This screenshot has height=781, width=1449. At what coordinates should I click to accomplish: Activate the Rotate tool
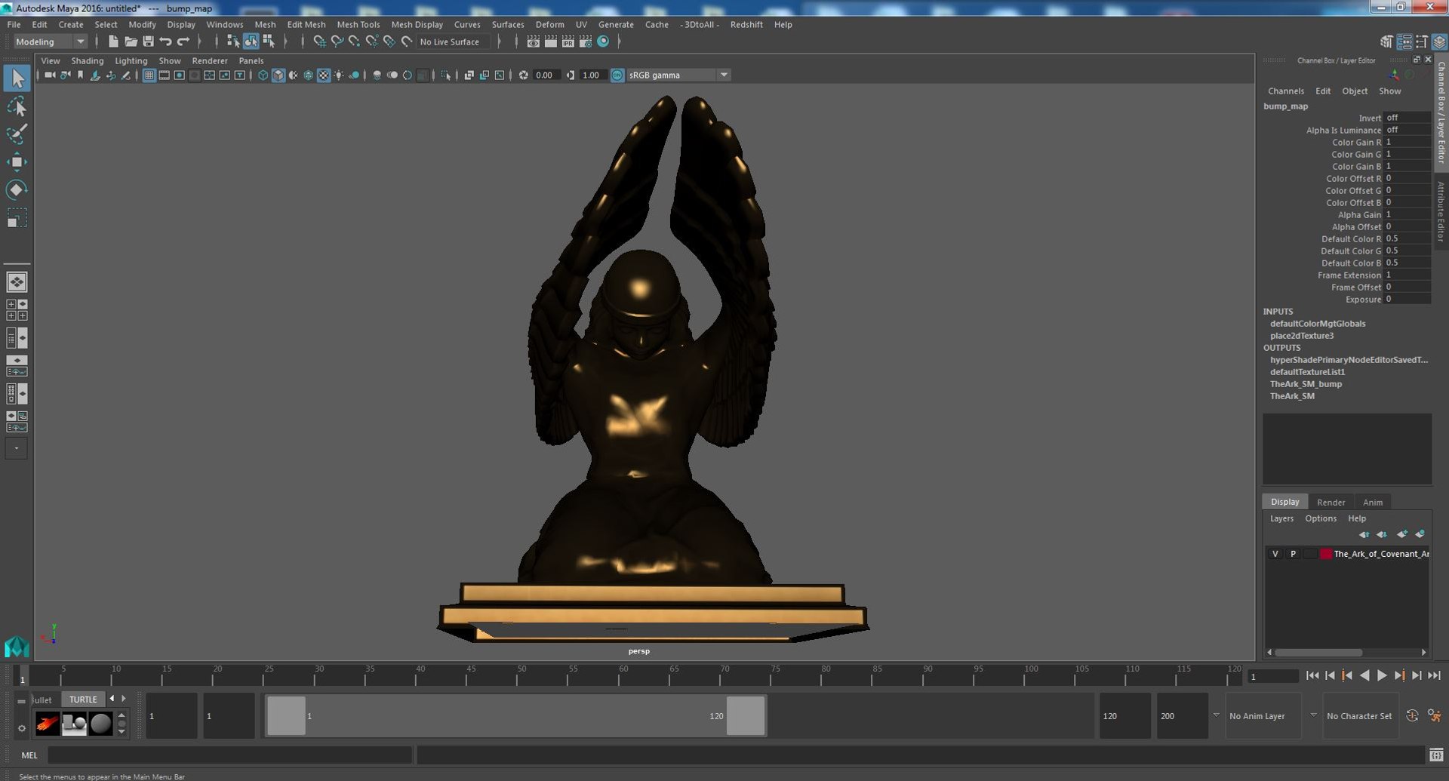point(17,189)
